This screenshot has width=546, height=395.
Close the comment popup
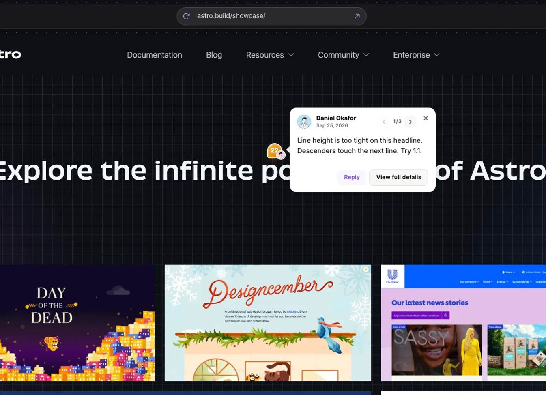coord(426,118)
